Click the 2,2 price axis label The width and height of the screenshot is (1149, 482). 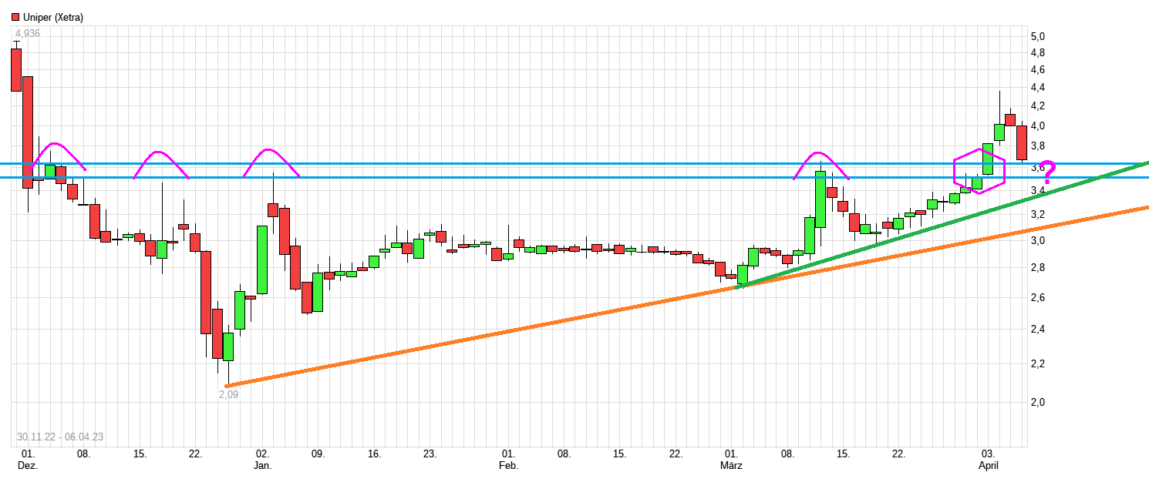pos(1037,363)
